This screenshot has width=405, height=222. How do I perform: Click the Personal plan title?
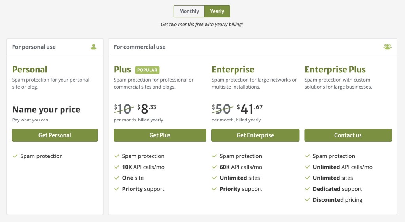[30, 70]
